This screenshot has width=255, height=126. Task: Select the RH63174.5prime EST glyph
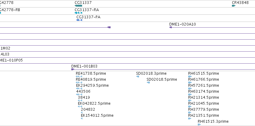coord(190,94)
